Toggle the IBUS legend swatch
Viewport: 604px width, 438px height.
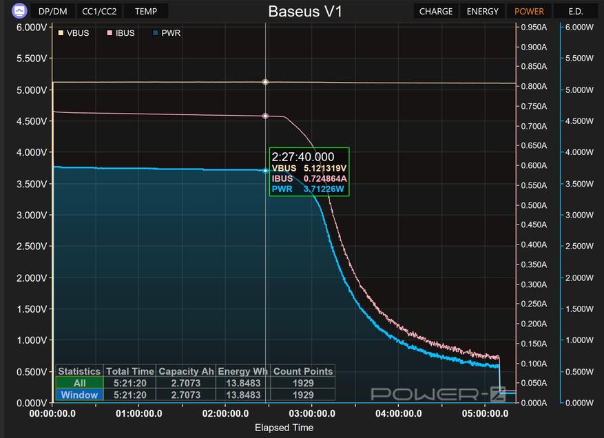click(110, 33)
